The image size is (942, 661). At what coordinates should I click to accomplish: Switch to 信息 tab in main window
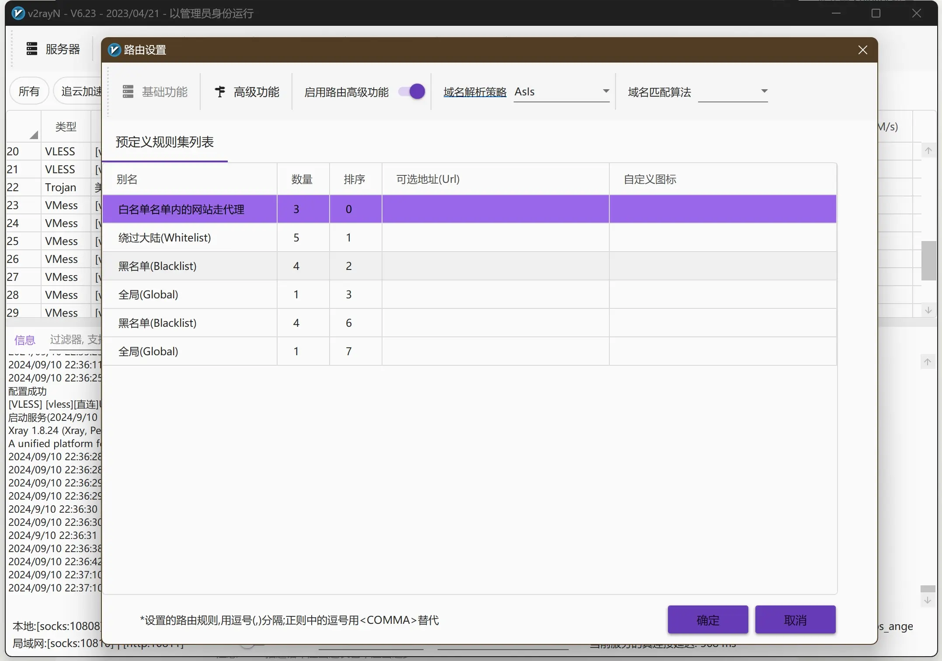tap(24, 340)
